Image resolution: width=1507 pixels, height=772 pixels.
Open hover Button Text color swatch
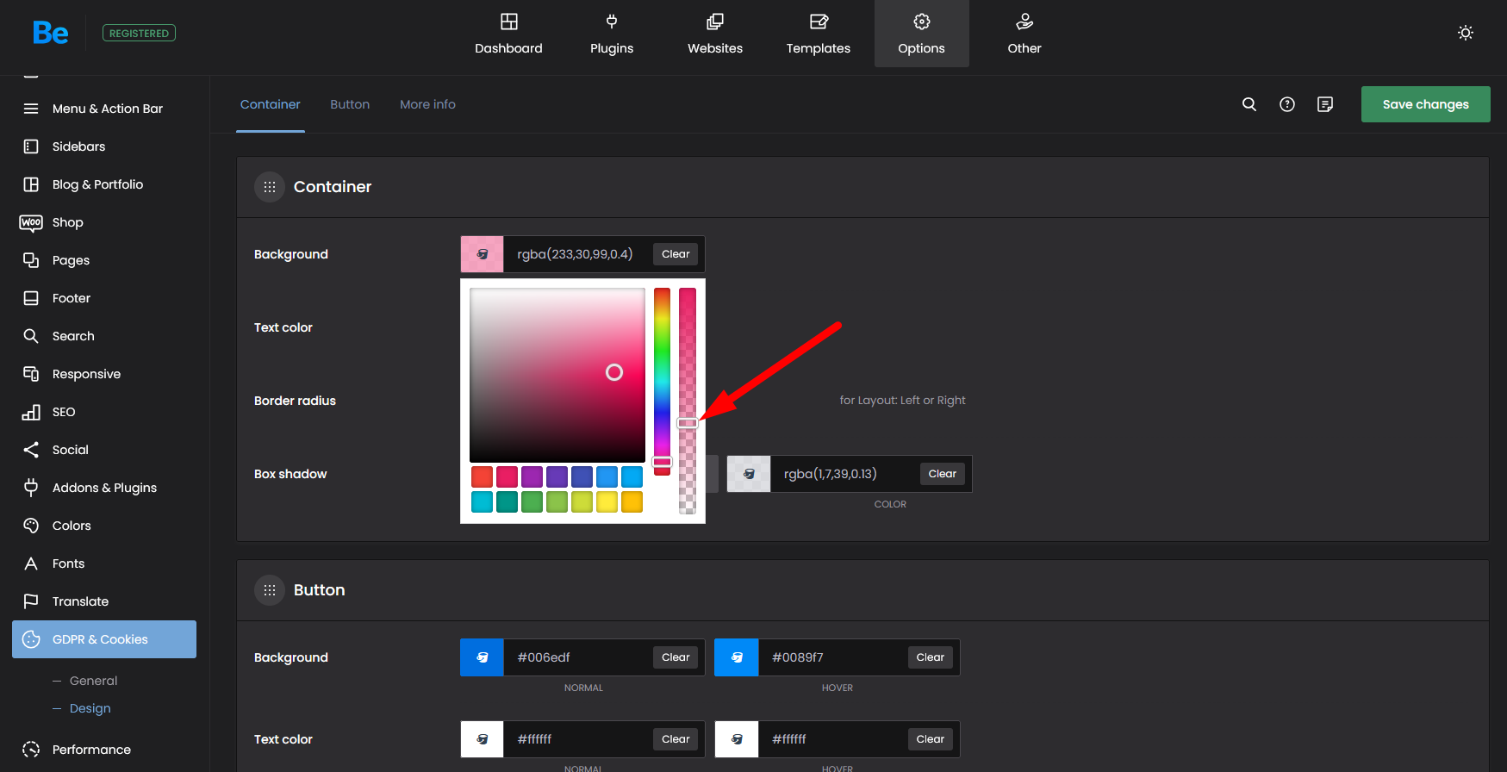[737, 739]
